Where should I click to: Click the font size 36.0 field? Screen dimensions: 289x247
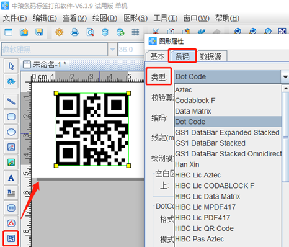coord(131,50)
